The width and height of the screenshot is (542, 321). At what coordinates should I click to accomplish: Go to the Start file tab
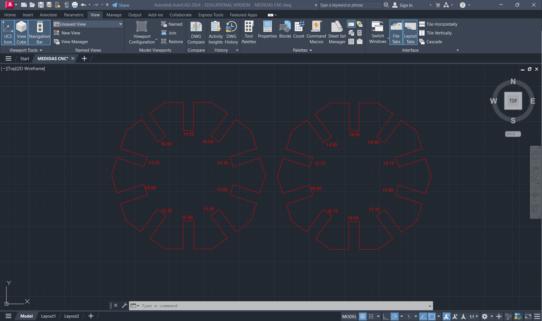click(25, 58)
